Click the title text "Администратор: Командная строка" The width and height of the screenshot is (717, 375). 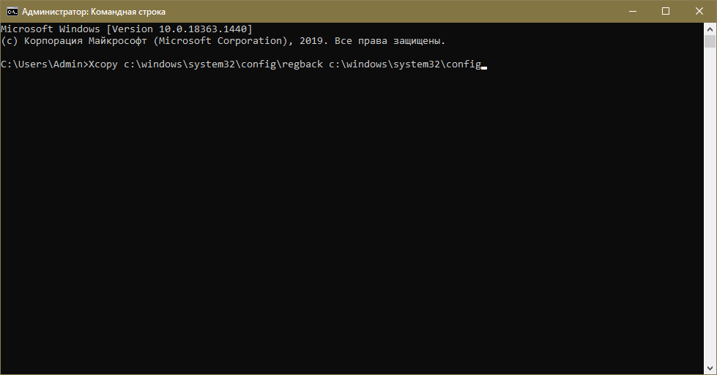[x=94, y=12]
